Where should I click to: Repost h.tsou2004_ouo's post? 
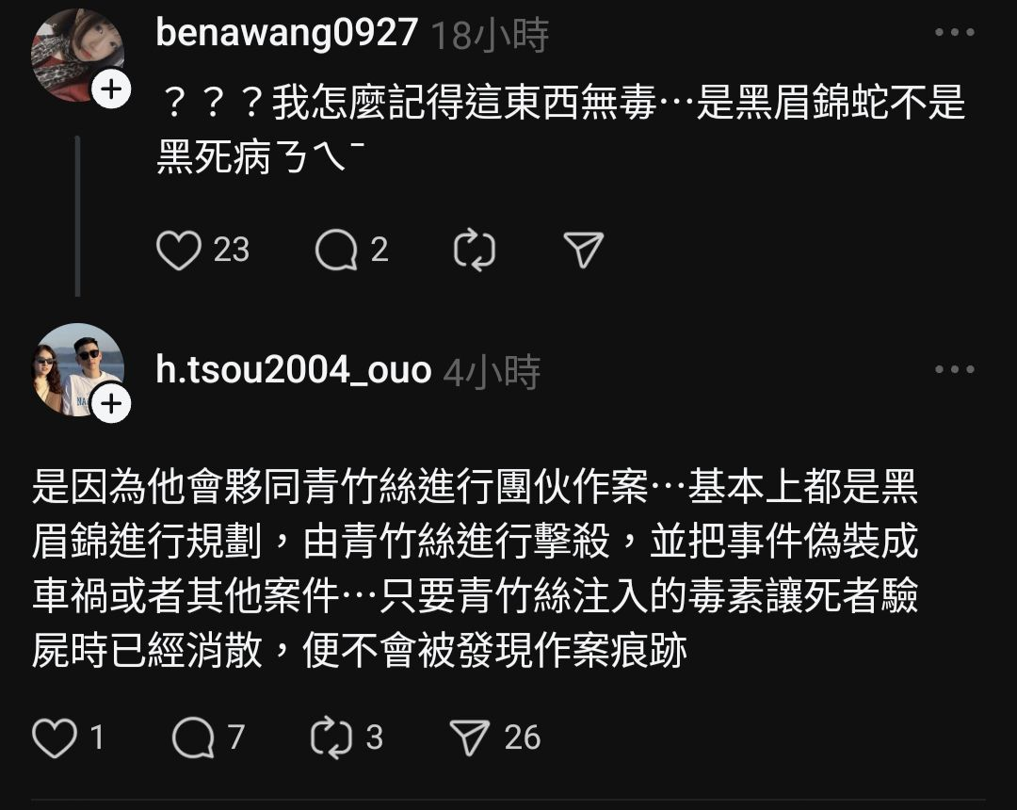coord(331,737)
